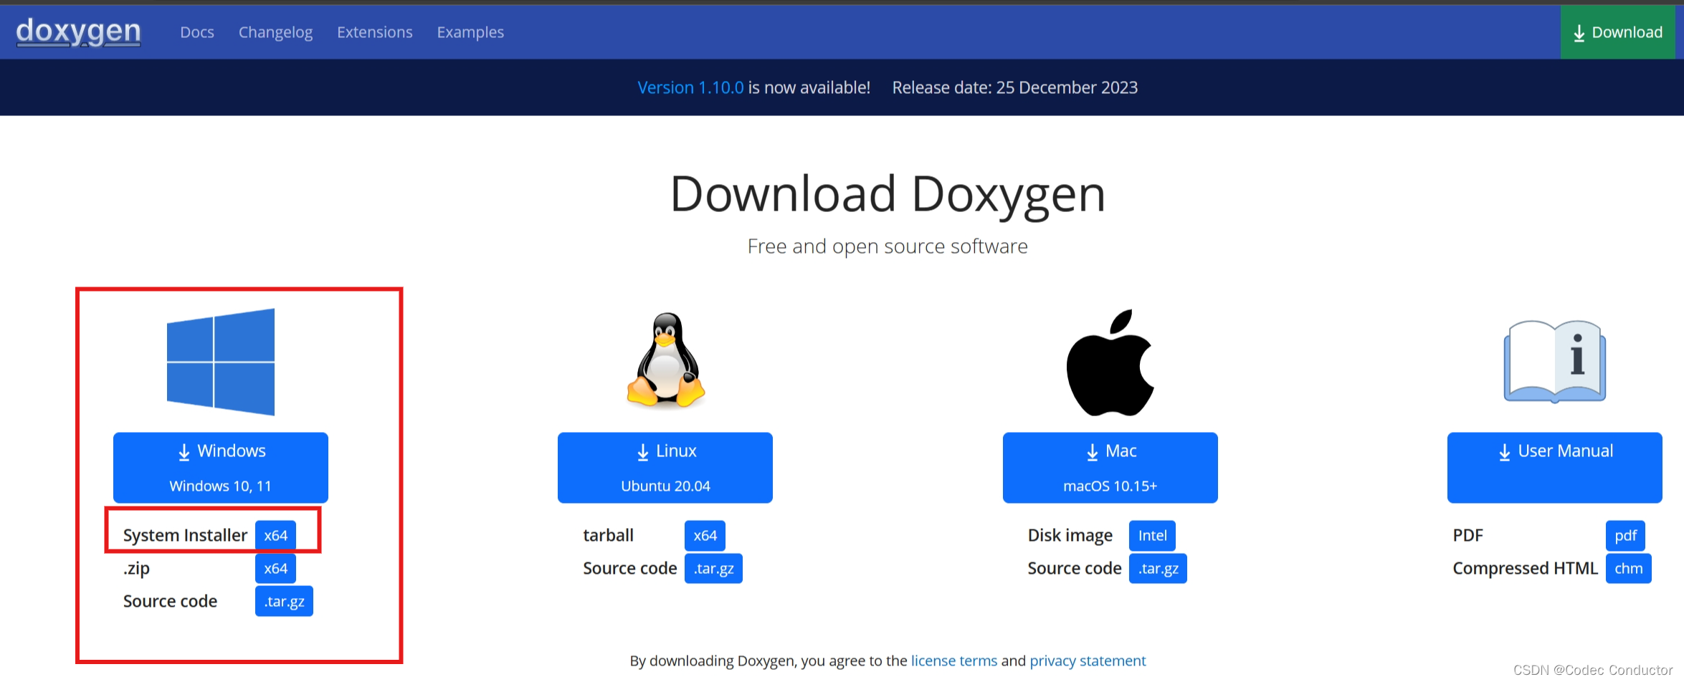Download Doxygen for Linux Ubuntu 20.04

click(665, 467)
